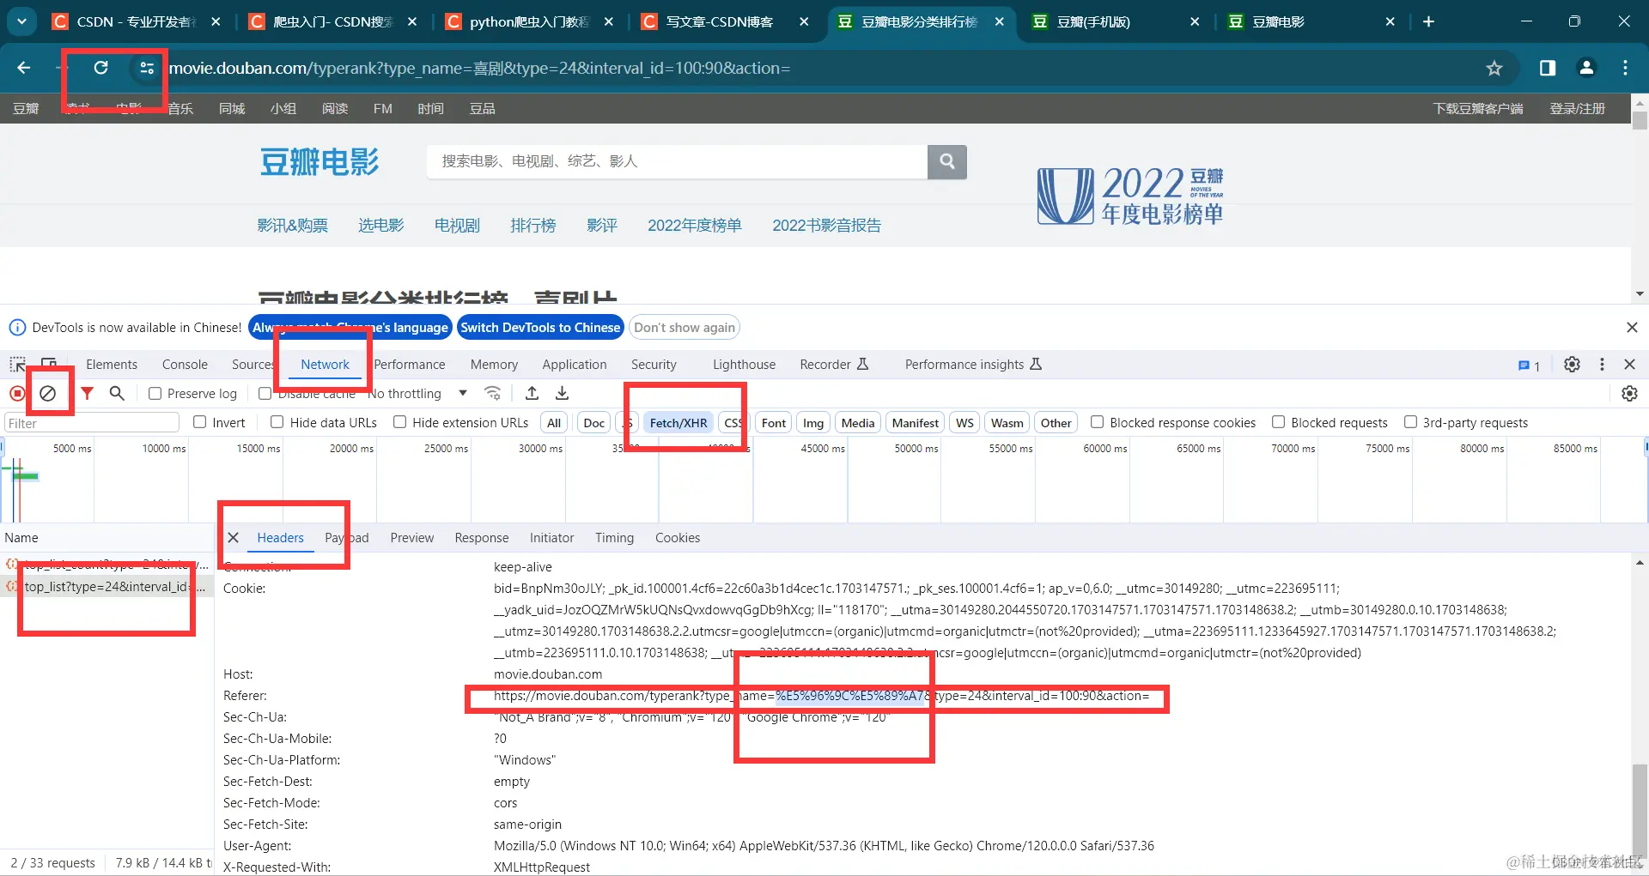
Task: Open browser tab search dropdown
Action: pos(21,21)
